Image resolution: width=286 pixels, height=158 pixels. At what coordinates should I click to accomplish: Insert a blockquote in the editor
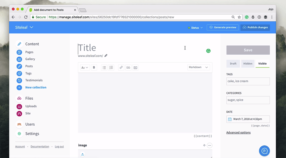pyautogui.click(x=128, y=67)
